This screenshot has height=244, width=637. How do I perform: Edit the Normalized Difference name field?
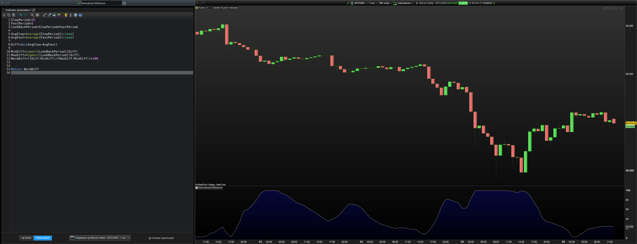pos(101,3)
